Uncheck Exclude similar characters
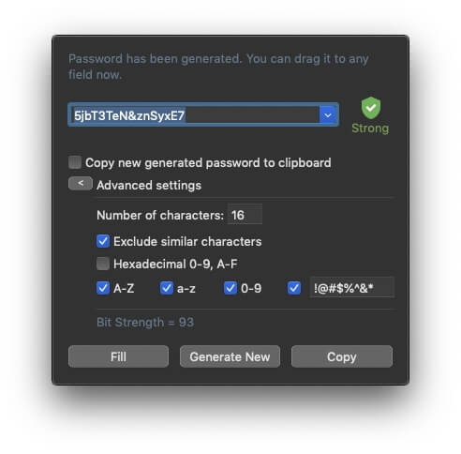Viewport: 461px width, 454px height. pos(103,241)
